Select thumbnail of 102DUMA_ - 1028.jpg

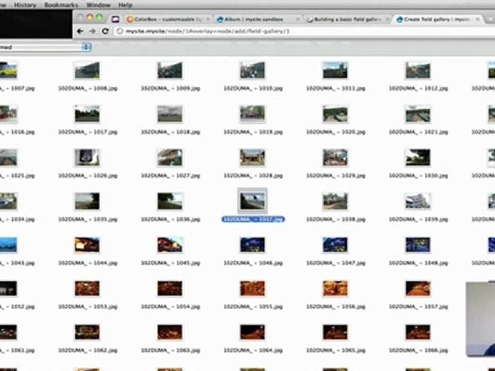click(x=252, y=158)
